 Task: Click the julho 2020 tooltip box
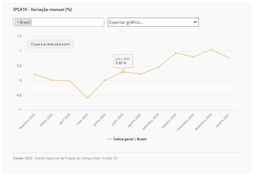pos(123,61)
